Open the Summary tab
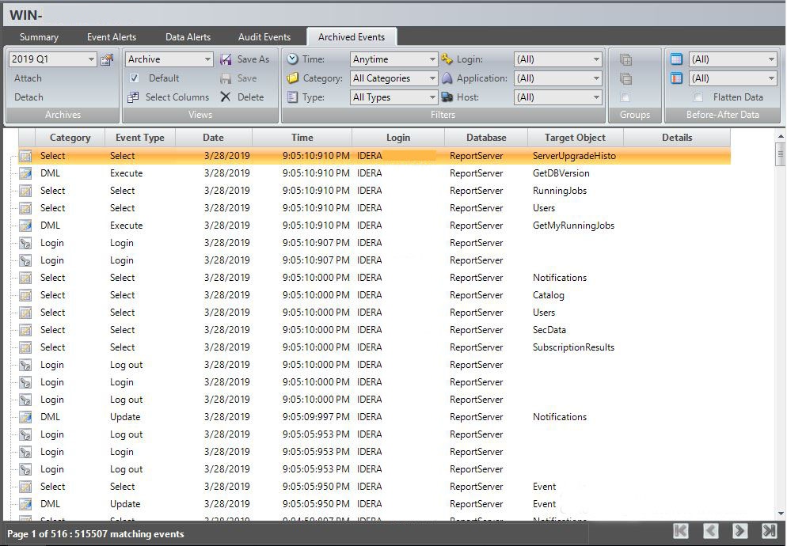 pyautogui.click(x=39, y=37)
